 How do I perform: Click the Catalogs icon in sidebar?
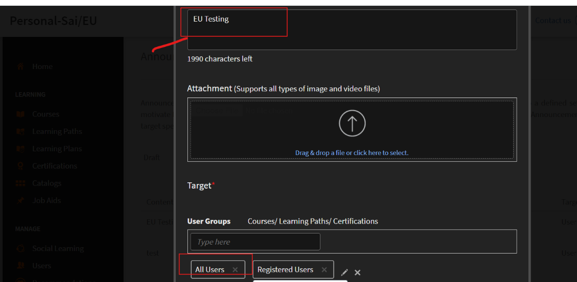(21, 183)
